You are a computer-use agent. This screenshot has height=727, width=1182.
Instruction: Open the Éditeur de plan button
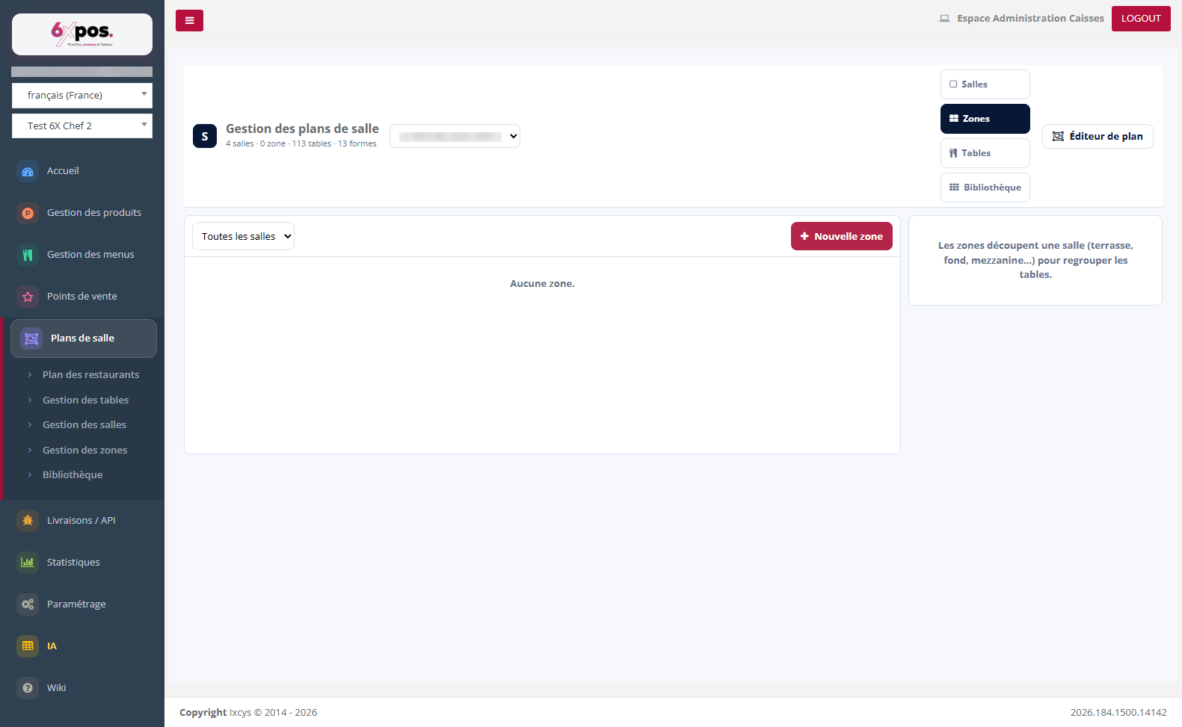click(x=1098, y=136)
